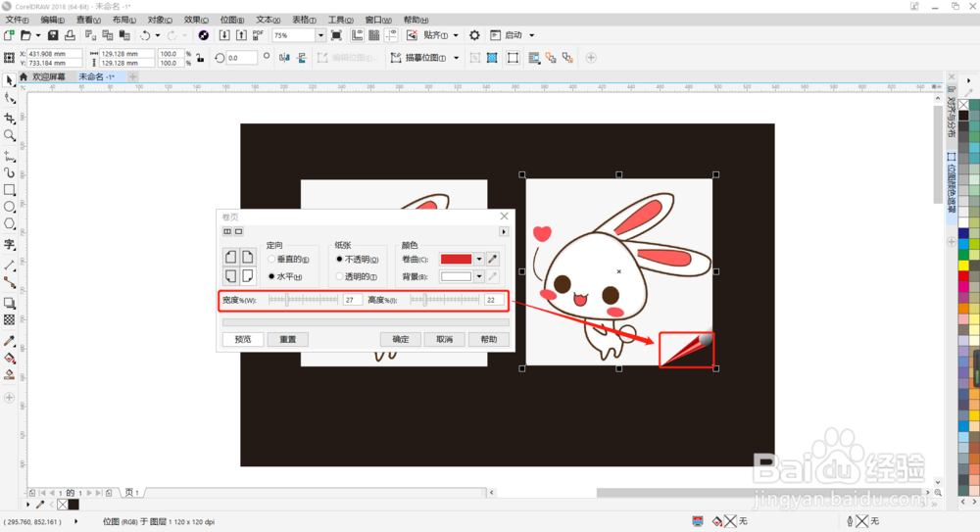Select the Rectangle tool
Viewport: 980px width, 532px height.
coord(10,189)
